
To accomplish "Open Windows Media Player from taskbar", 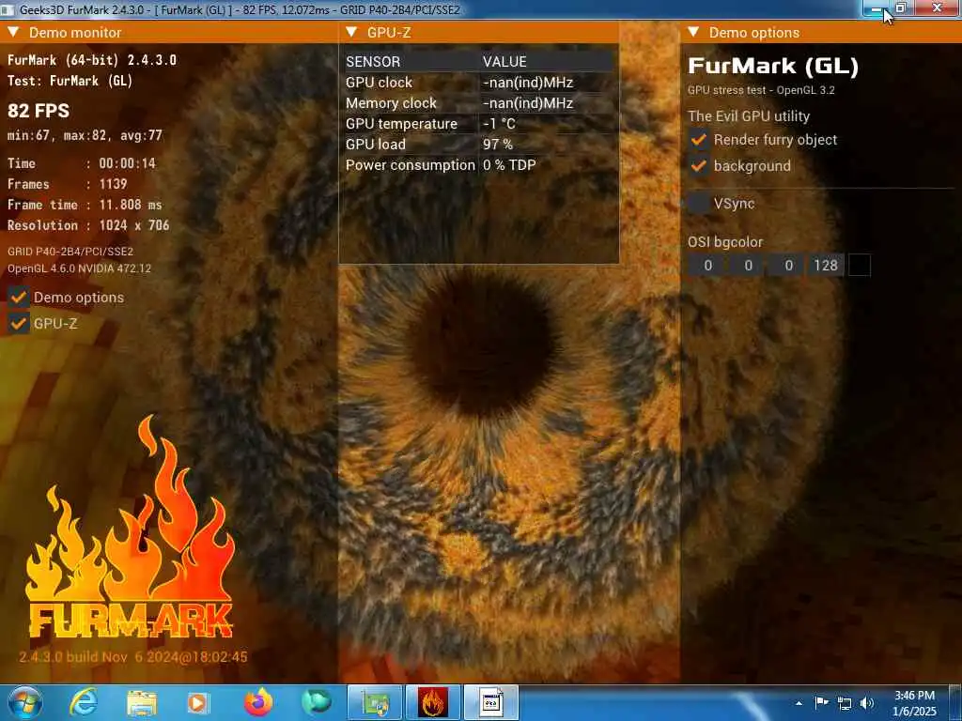I will coord(197,702).
